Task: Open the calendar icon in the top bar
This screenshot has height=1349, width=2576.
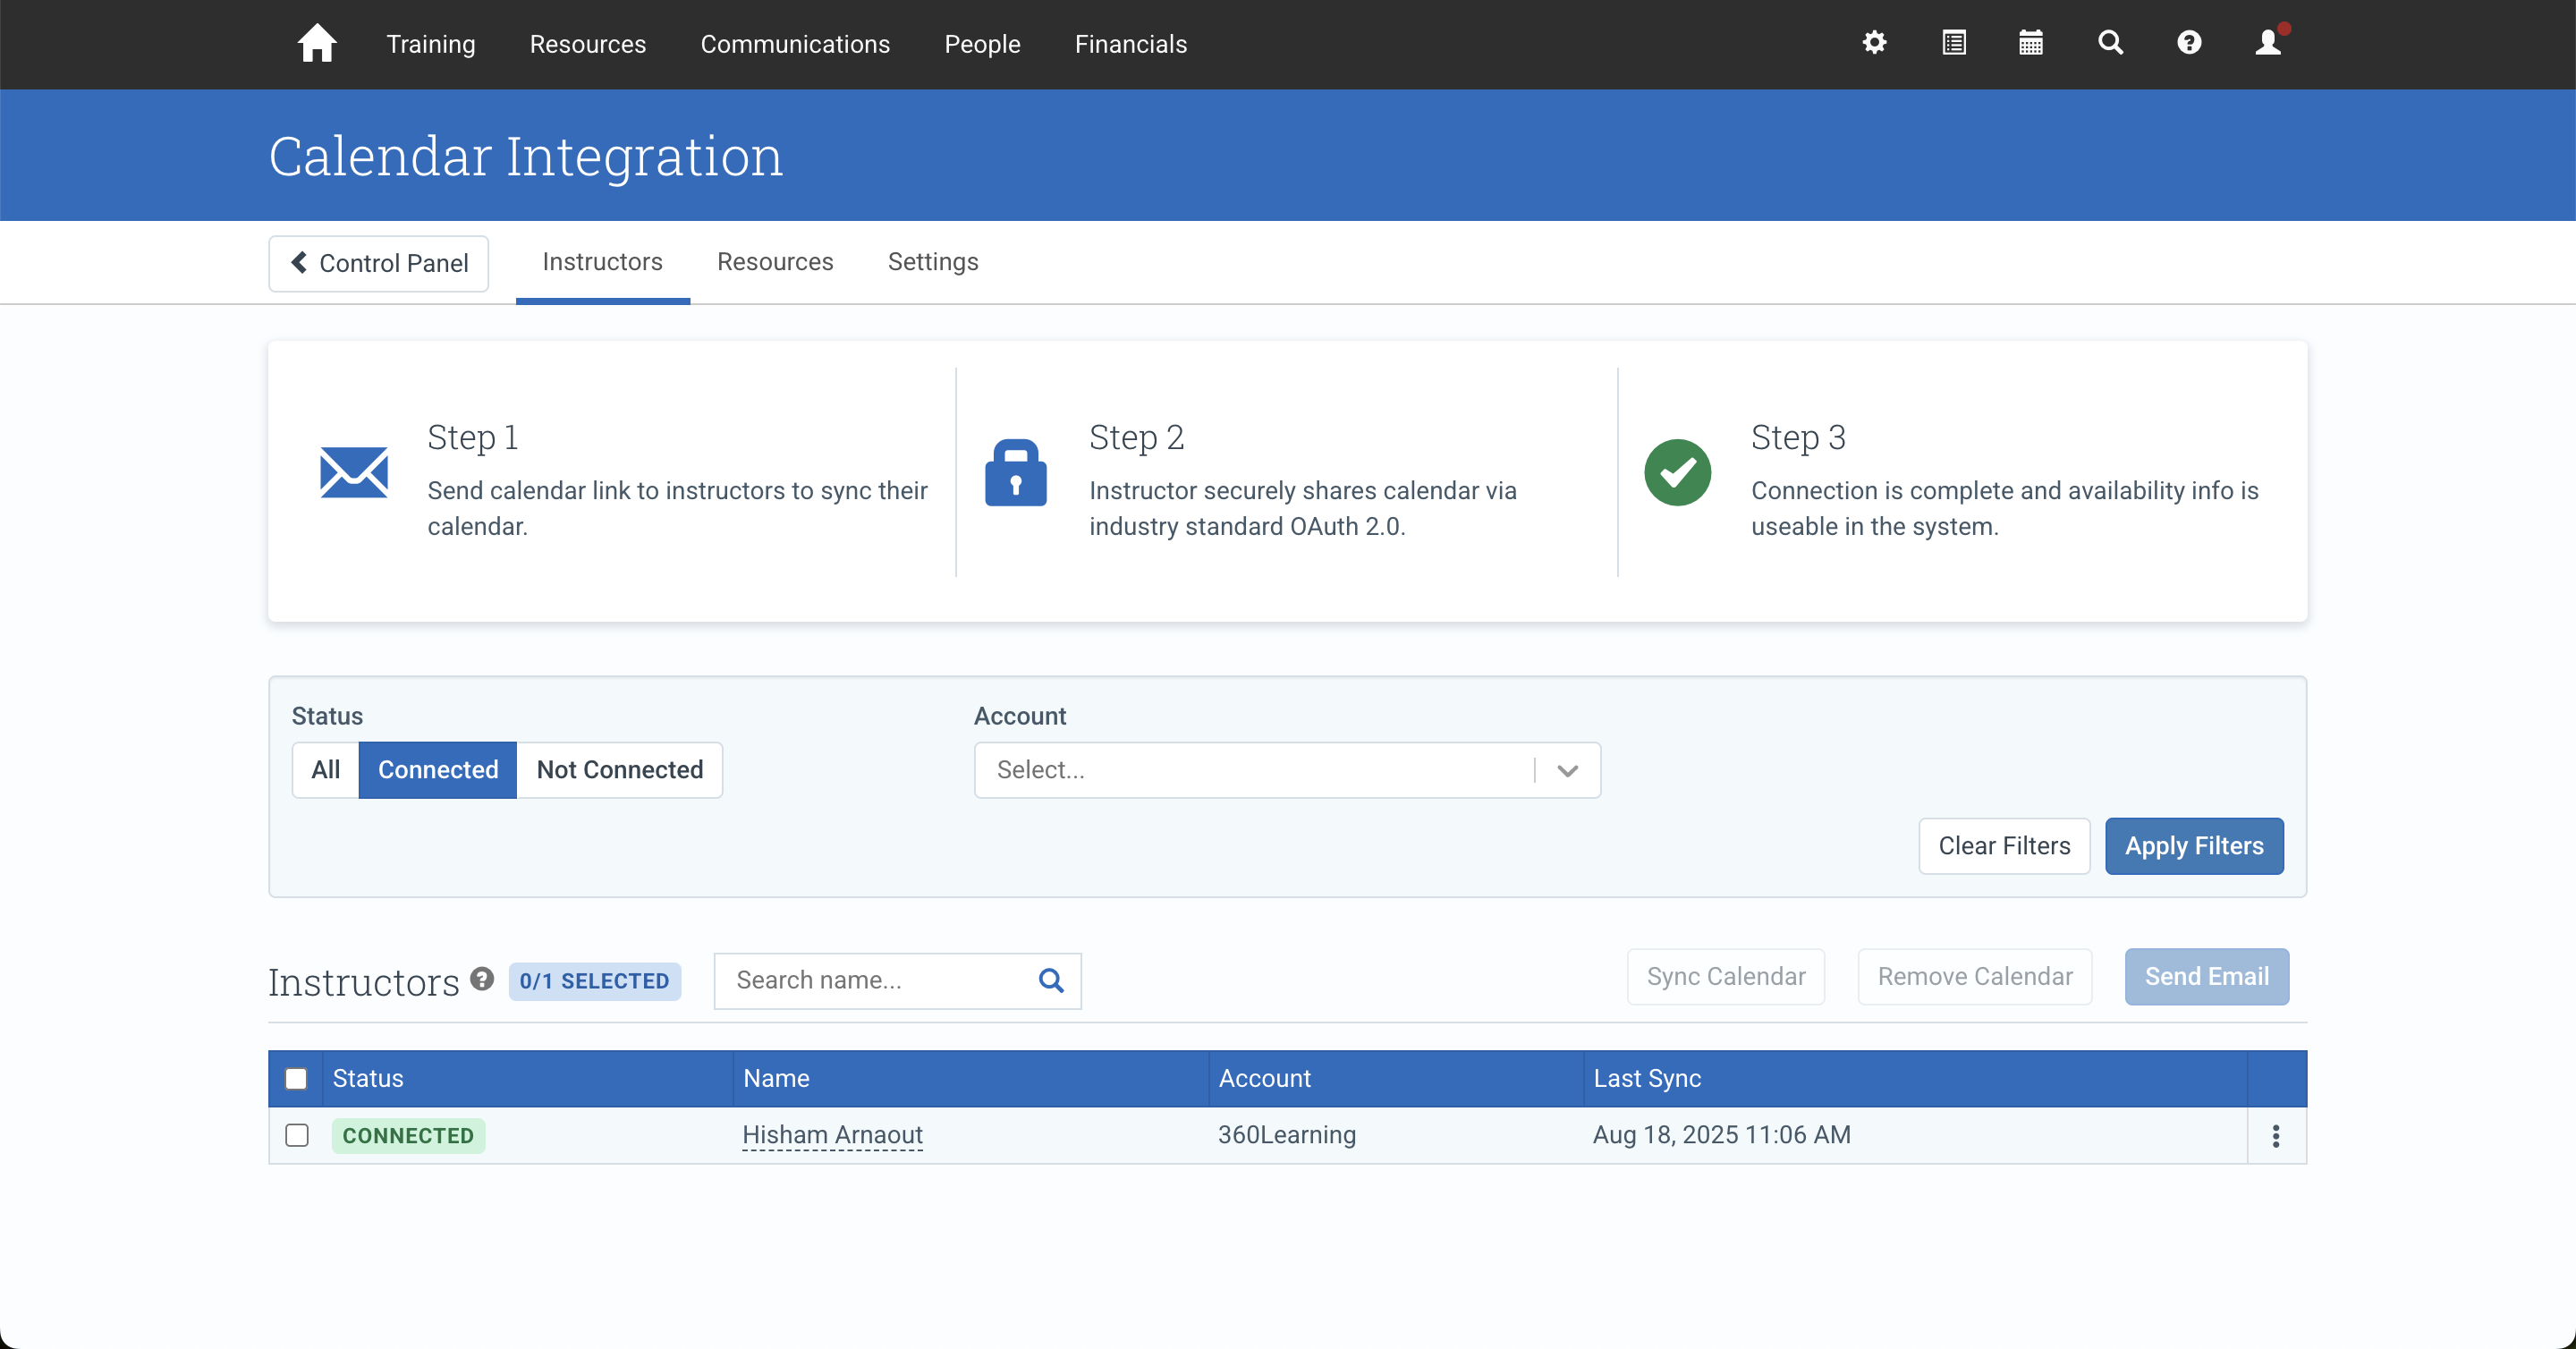Action: 2030,43
